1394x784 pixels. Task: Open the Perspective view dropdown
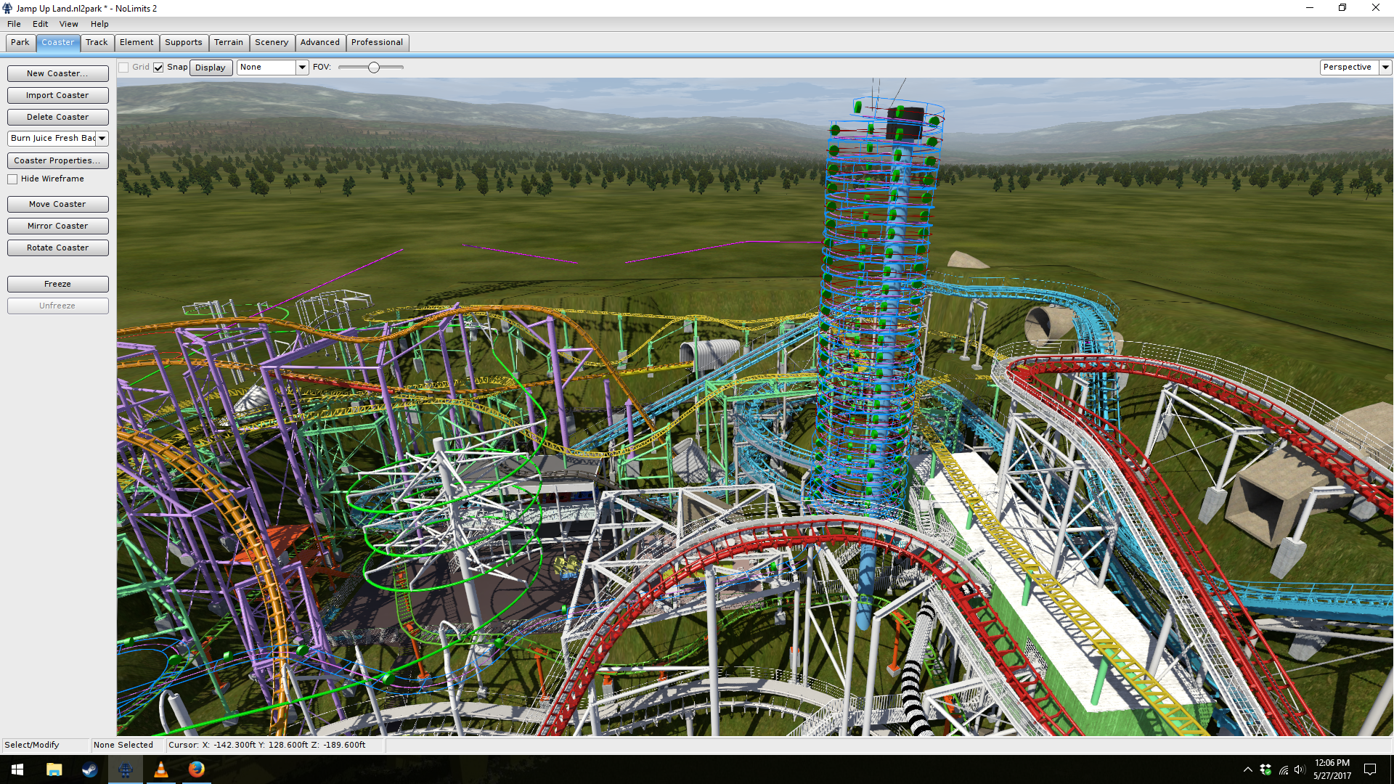click(1385, 67)
